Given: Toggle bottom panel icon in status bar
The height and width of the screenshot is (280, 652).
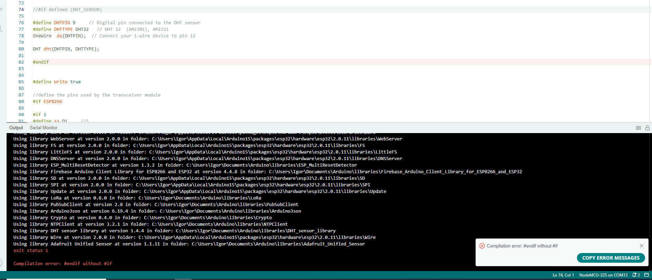Looking at the screenshot, I should click(646, 275).
